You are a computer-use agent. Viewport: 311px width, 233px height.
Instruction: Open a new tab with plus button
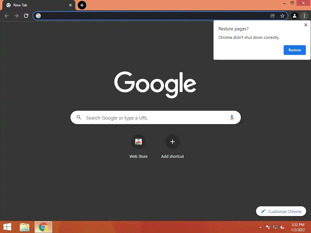[x=82, y=5]
